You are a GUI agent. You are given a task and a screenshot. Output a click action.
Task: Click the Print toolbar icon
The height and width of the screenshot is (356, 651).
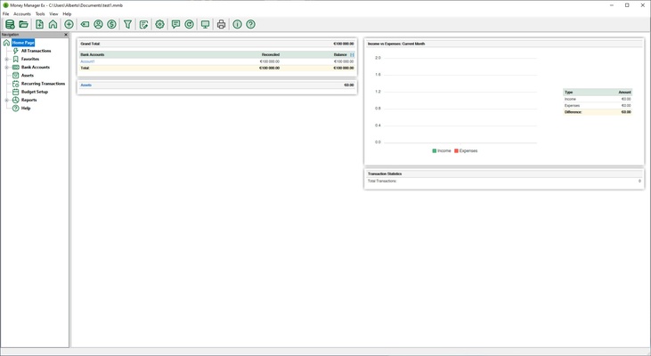221,25
